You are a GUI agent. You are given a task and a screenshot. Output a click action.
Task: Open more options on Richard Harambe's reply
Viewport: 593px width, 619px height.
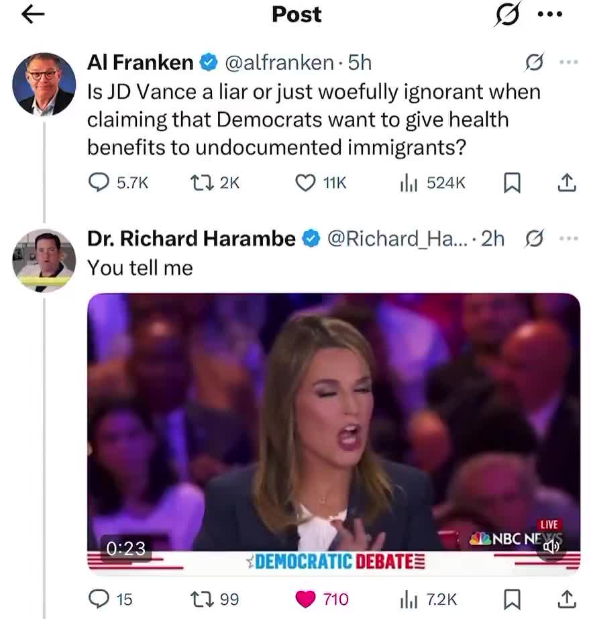568,238
